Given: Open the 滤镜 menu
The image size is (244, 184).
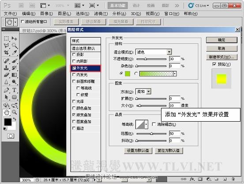Looking at the screenshot, I should 101,14.
